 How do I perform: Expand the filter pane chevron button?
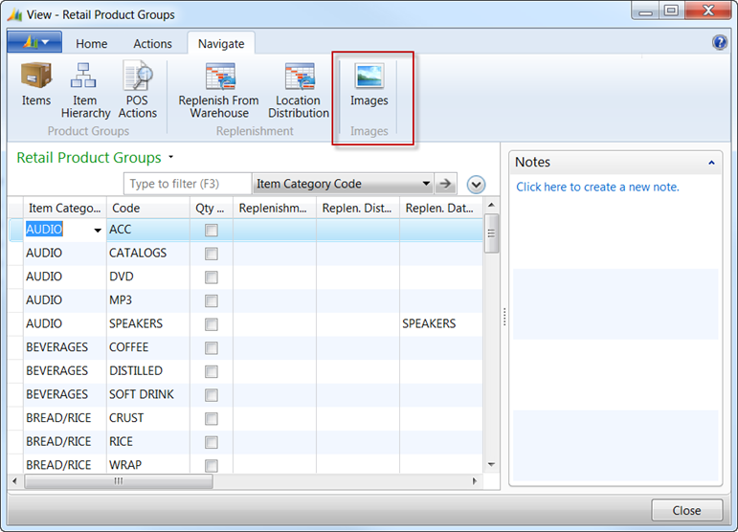click(x=476, y=185)
